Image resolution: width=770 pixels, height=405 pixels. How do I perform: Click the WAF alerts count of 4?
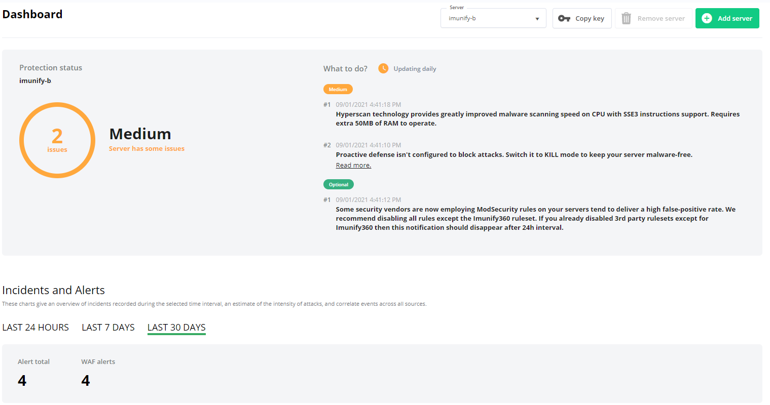click(x=85, y=380)
